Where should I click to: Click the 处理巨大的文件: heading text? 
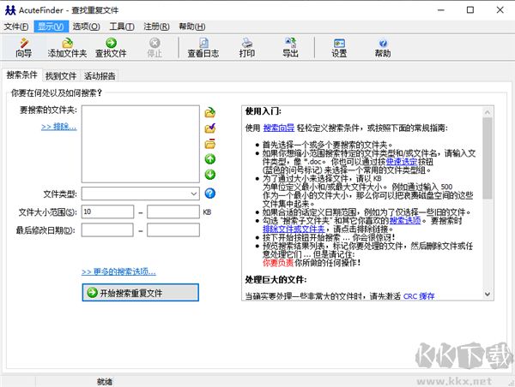[x=276, y=279]
